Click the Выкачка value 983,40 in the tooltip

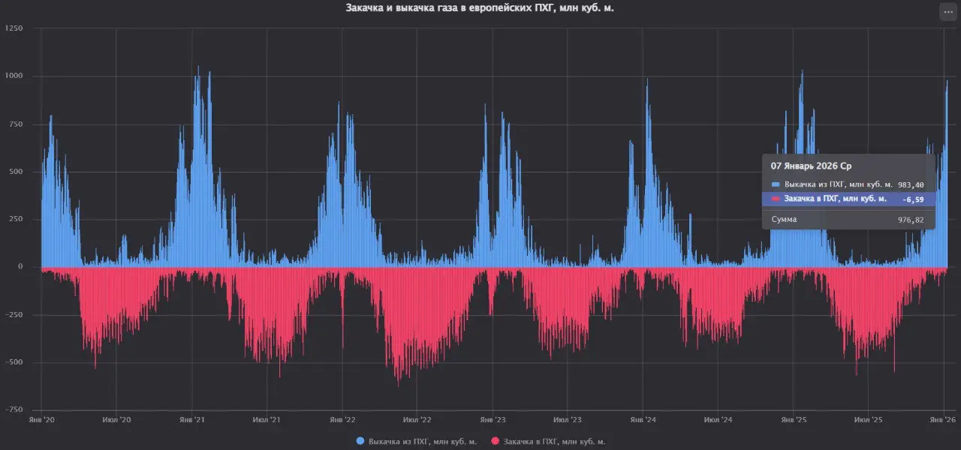coord(911,184)
